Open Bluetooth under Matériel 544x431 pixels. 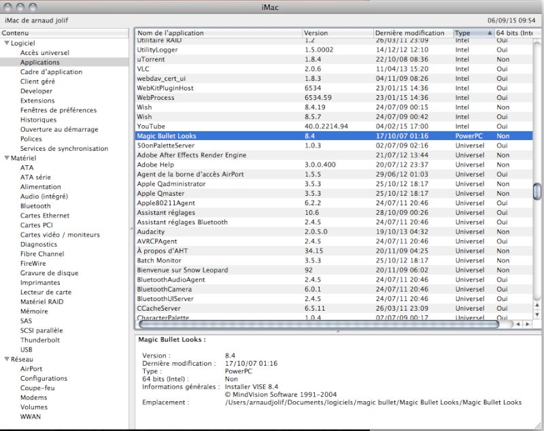35,206
